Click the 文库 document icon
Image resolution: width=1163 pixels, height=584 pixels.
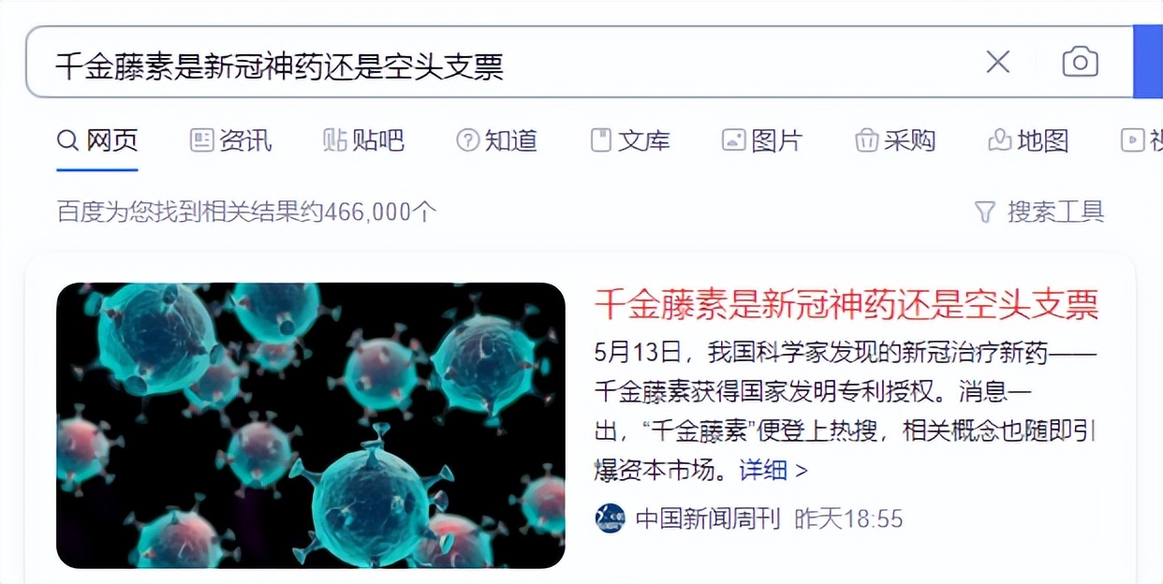(600, 140)
